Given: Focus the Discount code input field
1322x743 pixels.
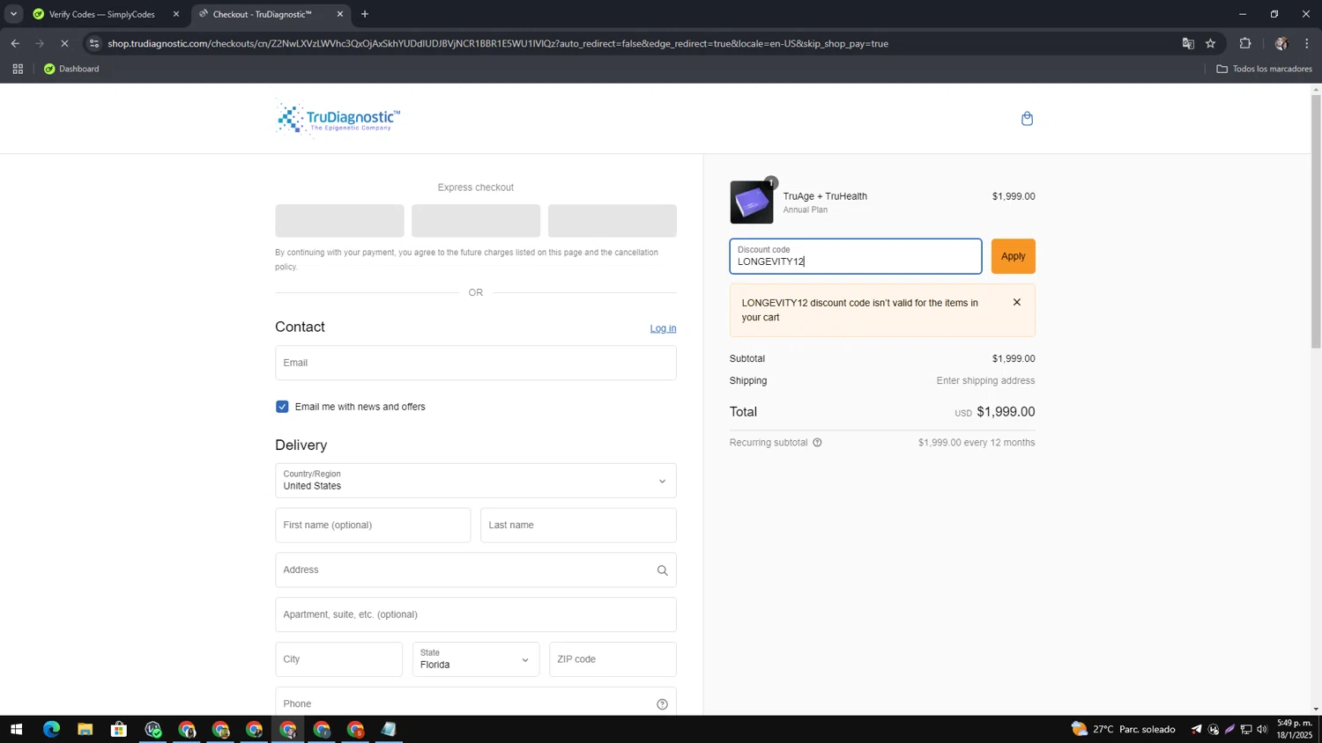Looking at the screenshot, I should tap(856, 256).
